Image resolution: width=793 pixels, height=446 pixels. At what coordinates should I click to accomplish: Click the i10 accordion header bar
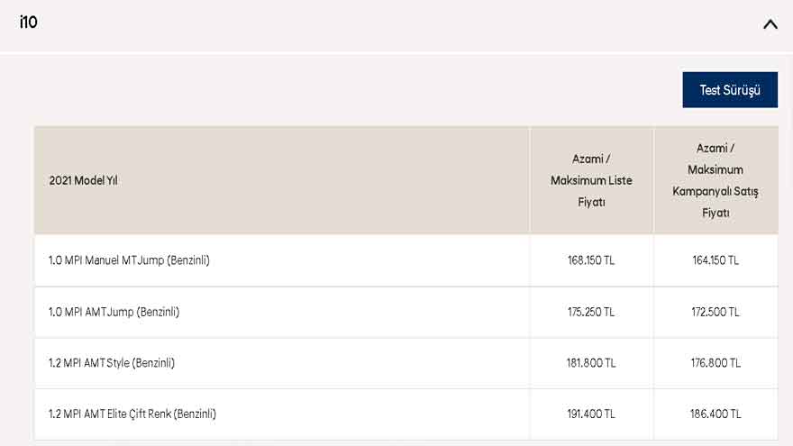[x=396, y=24]
